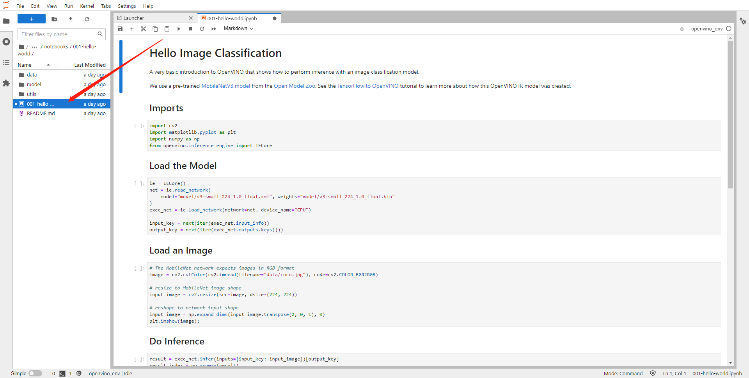
Task: Sort files by Name column
Action: click(35, 65)
